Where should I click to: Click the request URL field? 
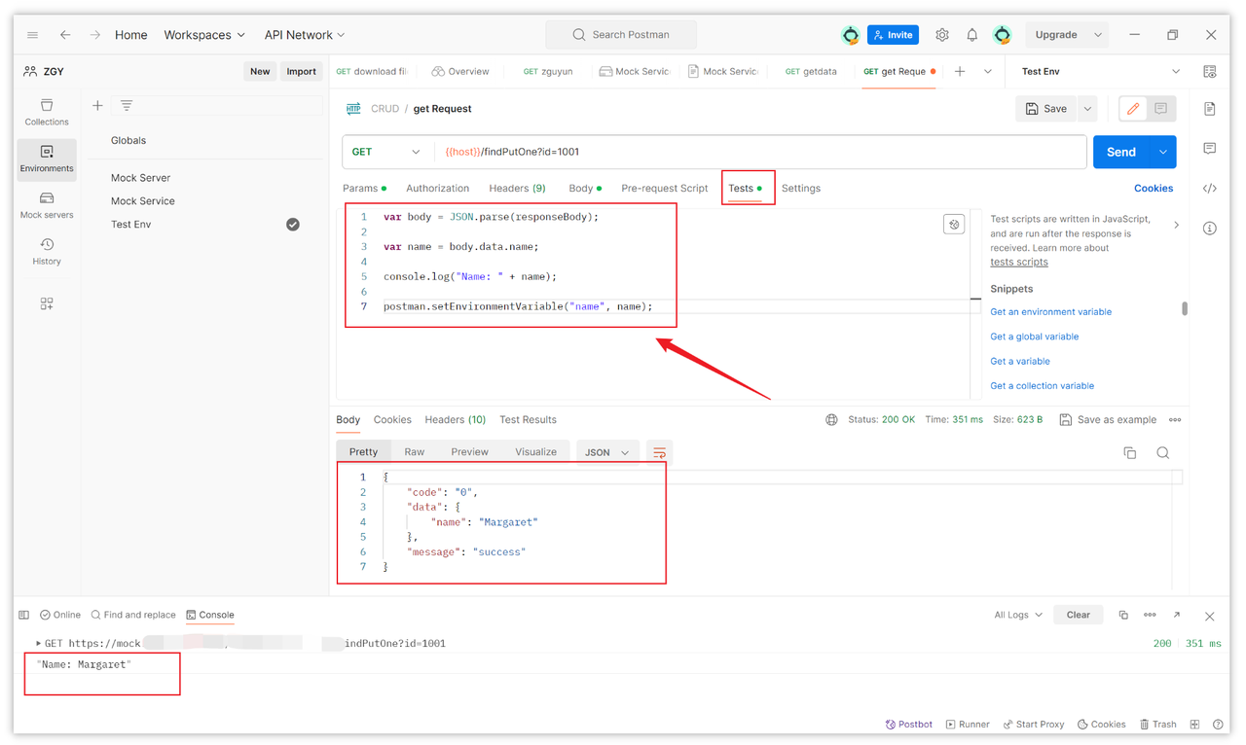(761, 153)
